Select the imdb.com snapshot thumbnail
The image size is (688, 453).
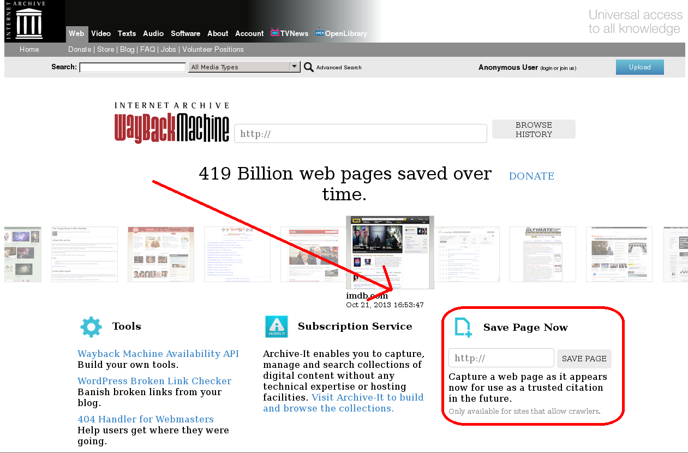[x=390, y=252]
